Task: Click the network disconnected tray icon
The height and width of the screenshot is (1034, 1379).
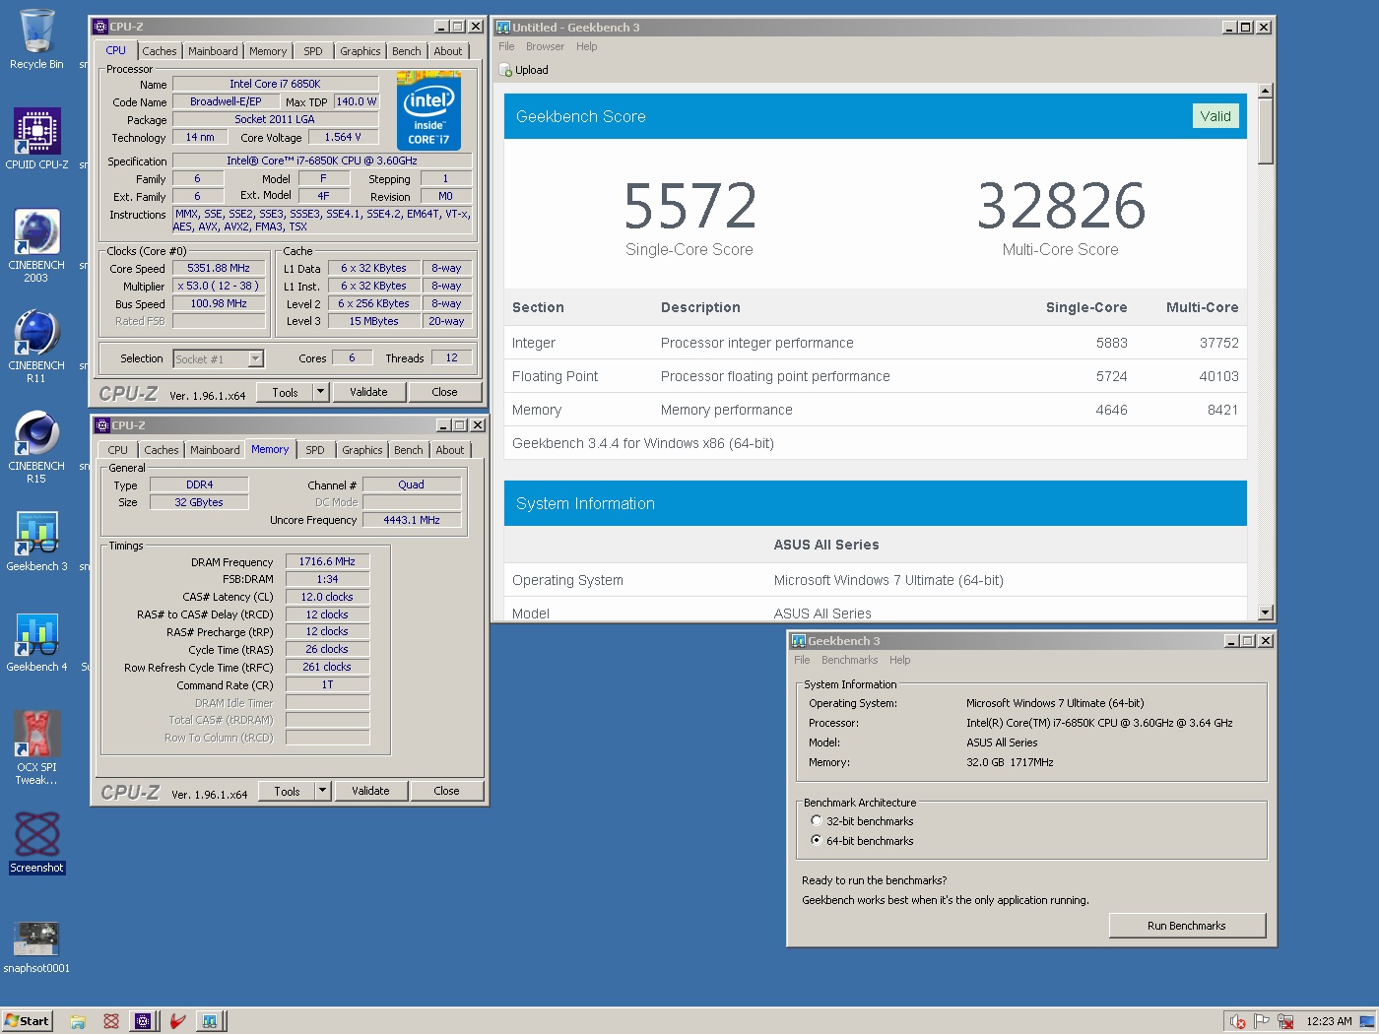Action: tap(1284, 1021)
